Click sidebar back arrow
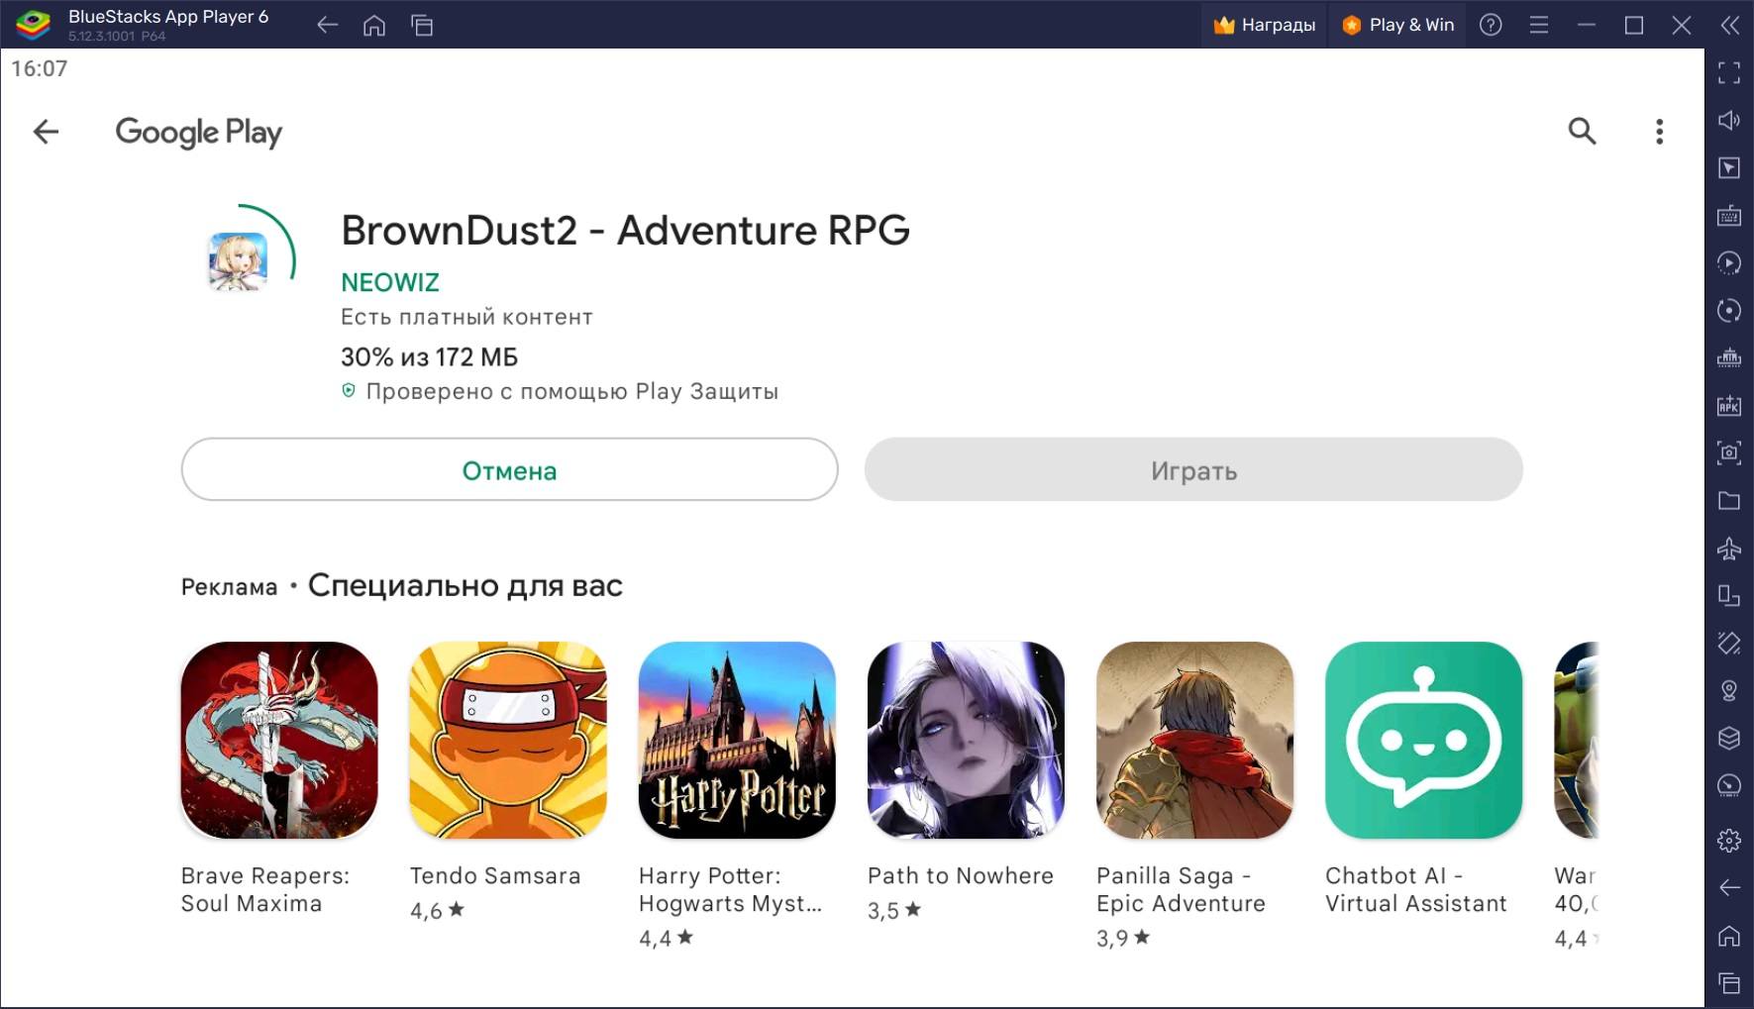Viewport: 1754px width, 1009px height. click(x=1729, y=887)
